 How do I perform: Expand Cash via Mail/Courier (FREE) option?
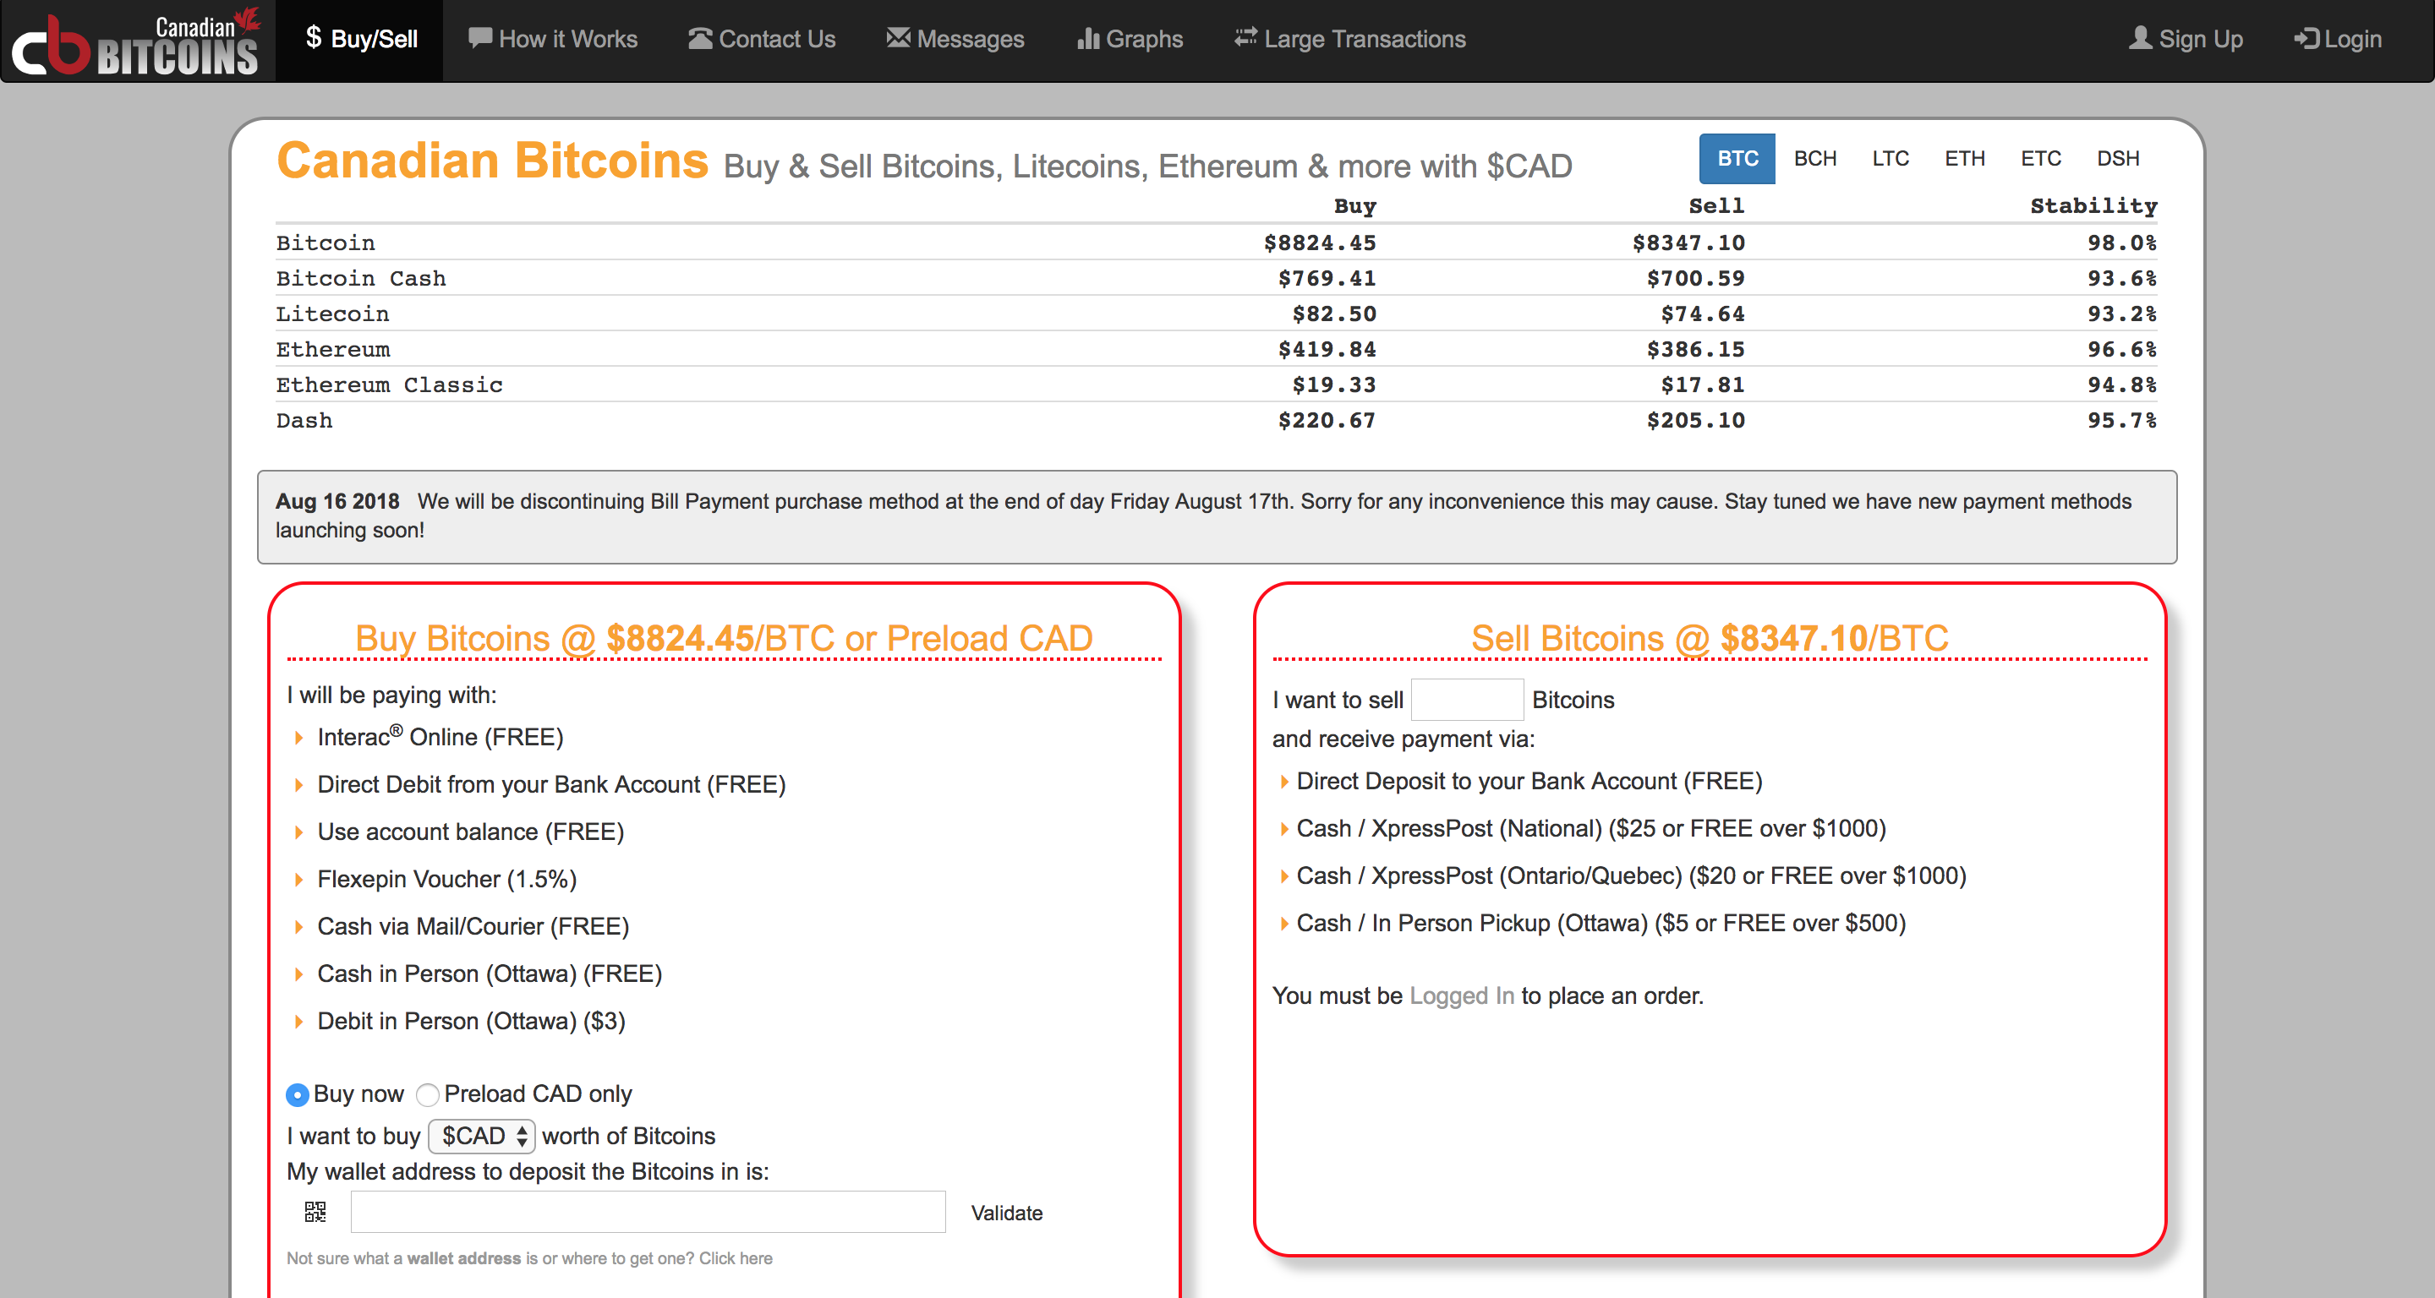(x=473, y=926)
